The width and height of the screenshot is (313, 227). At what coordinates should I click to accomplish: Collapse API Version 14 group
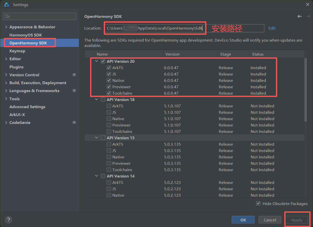[x=97, y=176]
